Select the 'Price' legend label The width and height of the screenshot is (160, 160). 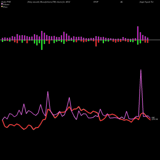coord(5,7)
